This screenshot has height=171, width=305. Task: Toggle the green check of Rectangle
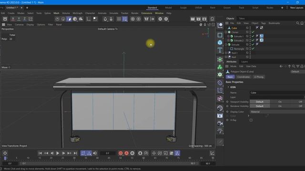click(x=253, y=48)
